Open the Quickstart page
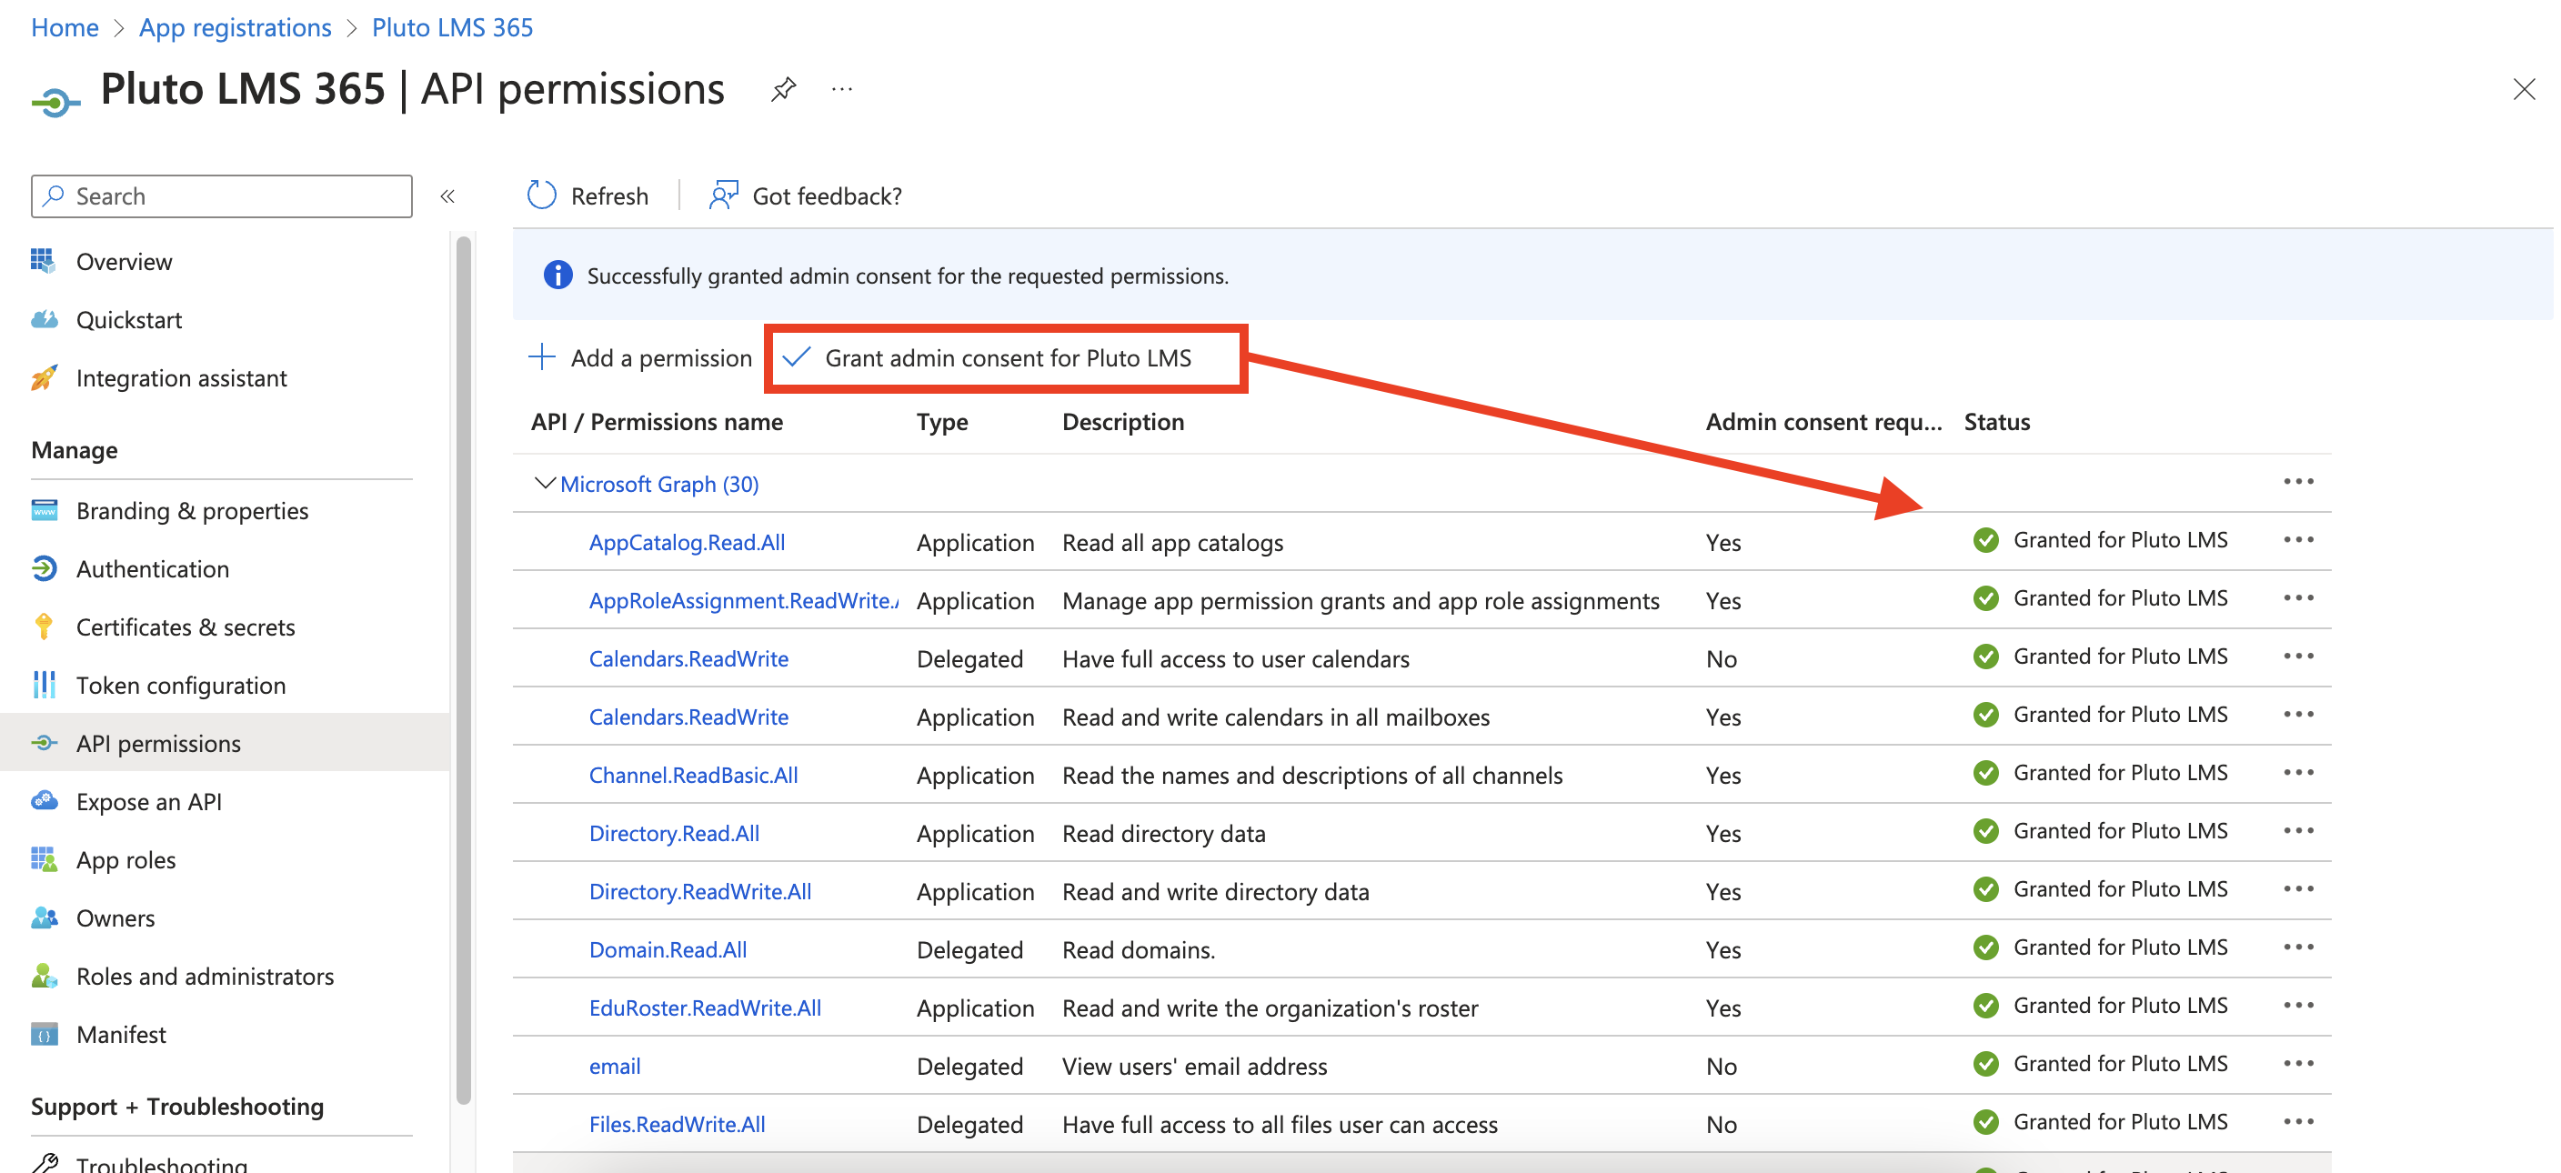The image size is (2561, 1173). 129,319
